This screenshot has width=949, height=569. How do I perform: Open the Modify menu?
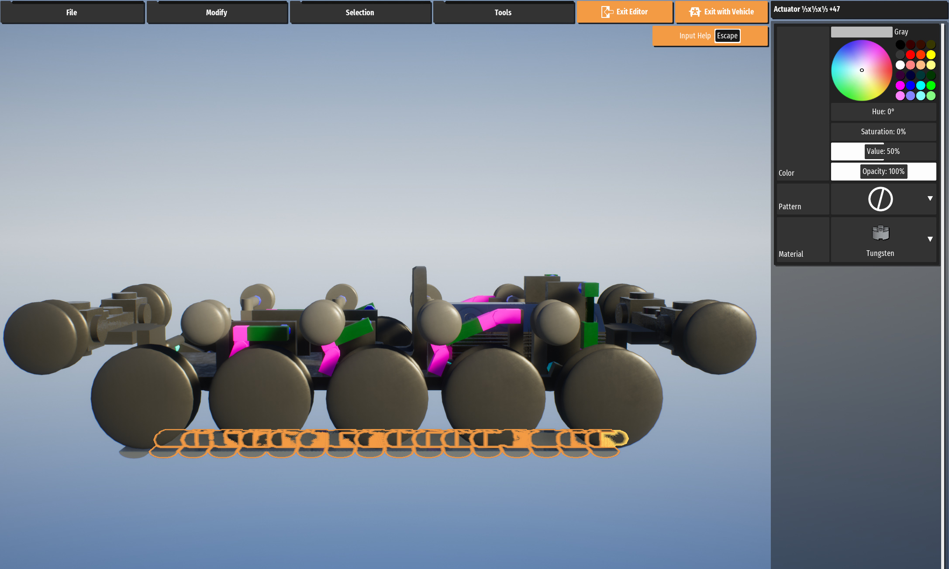(x=217, y=13)
